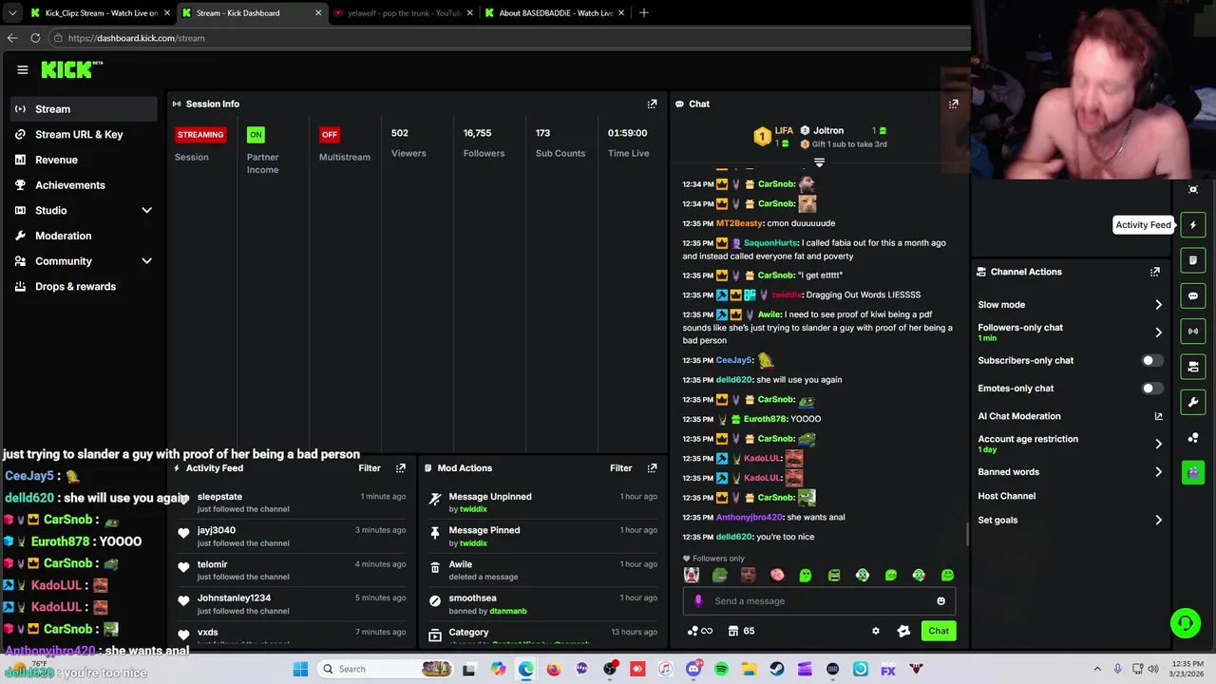Click the green headset support bubble
This screenshot has height=684, width=1216.
click(1185, 623)
